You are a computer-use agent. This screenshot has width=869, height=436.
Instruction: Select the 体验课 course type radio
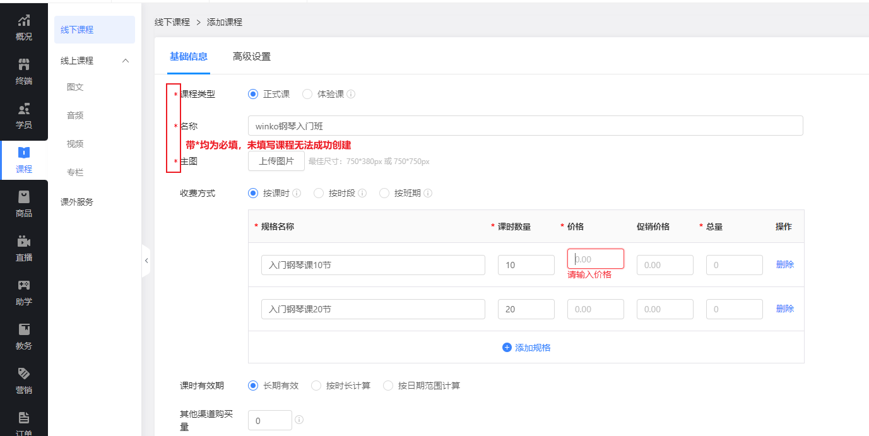click(x=307, y=94)
